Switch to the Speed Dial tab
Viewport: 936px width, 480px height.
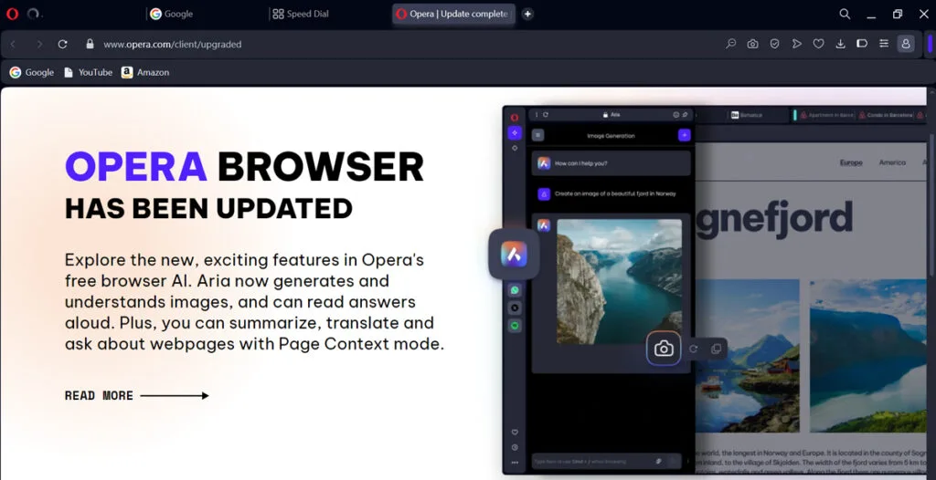point(301,14)
